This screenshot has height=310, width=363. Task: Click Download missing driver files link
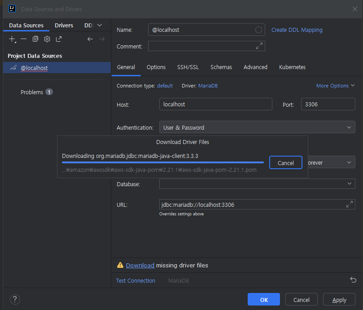(140, 265)
